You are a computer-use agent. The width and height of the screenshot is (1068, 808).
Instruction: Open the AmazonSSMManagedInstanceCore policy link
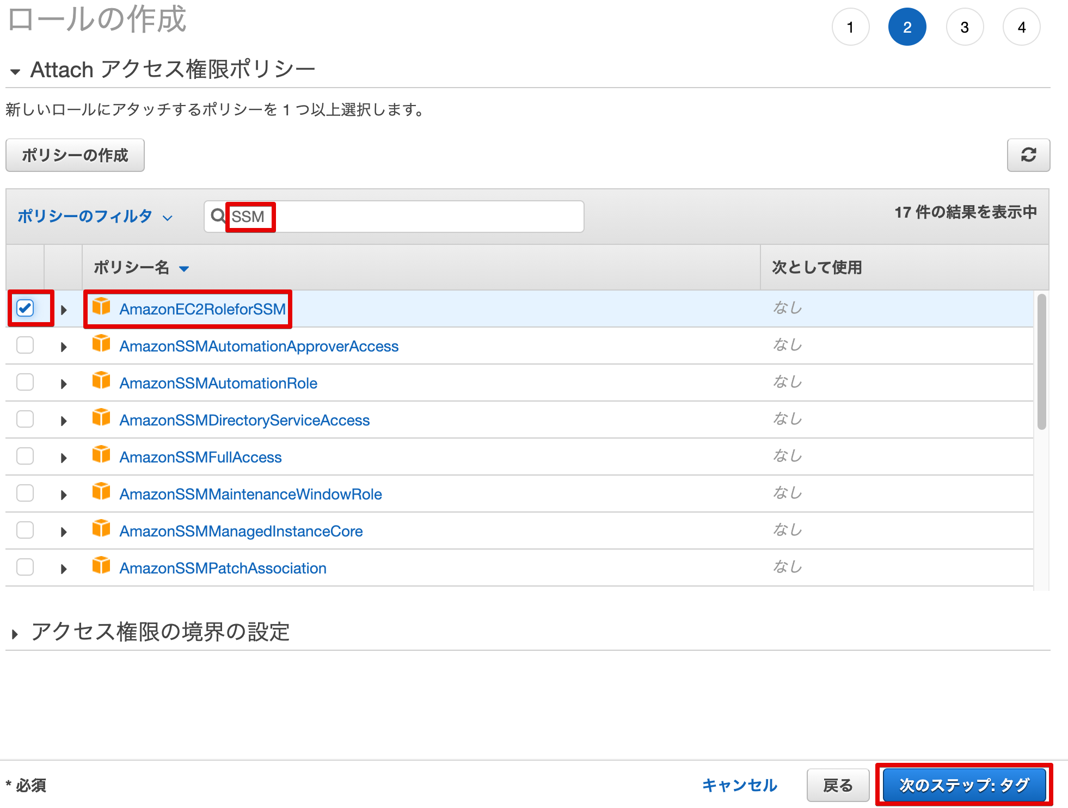tap(241, 531)
